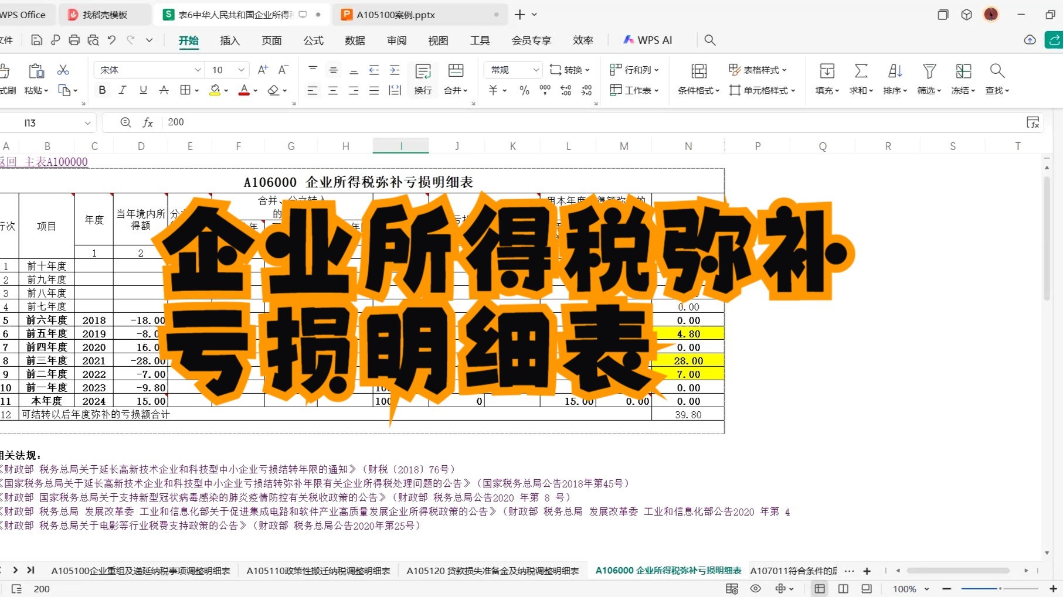Switch to the 数据 ribbon tab
This screenshot has width=1063, height=597.
coord(355,40)
